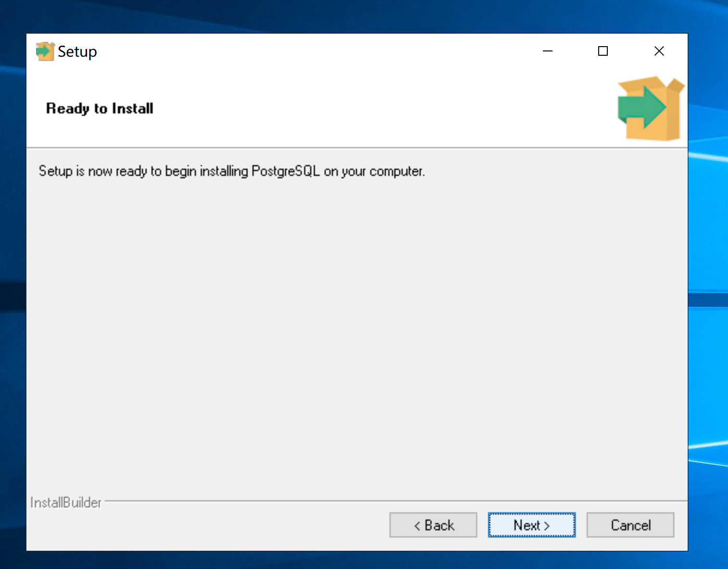The image size is (728, 569).
Task: Close the Setup window
Action: point(659,51)
